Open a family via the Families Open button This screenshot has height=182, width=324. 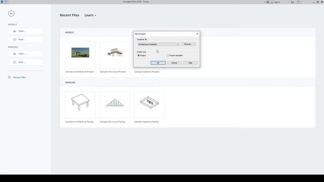[26, 54]
